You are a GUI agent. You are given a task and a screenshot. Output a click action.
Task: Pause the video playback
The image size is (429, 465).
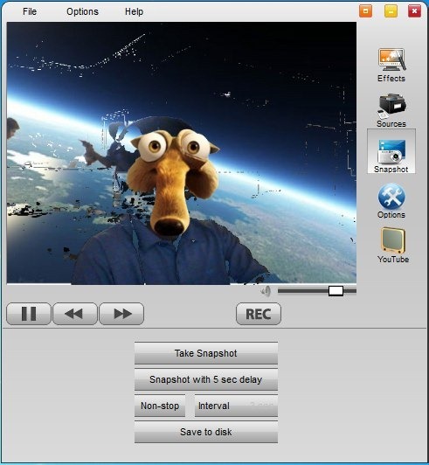coord(29,314)
